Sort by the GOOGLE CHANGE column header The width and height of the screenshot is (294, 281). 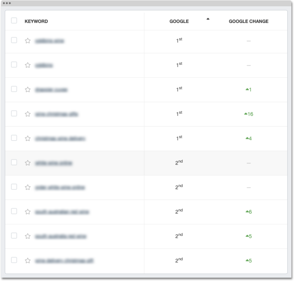coord(248,21)
